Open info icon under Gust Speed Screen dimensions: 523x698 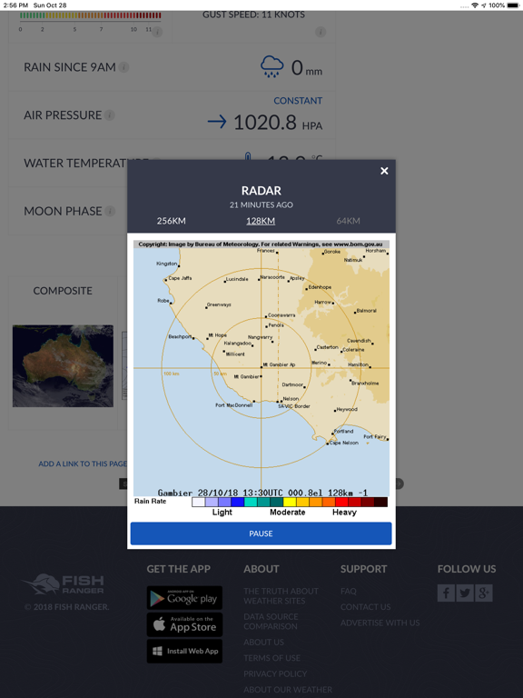coord(321,32)
